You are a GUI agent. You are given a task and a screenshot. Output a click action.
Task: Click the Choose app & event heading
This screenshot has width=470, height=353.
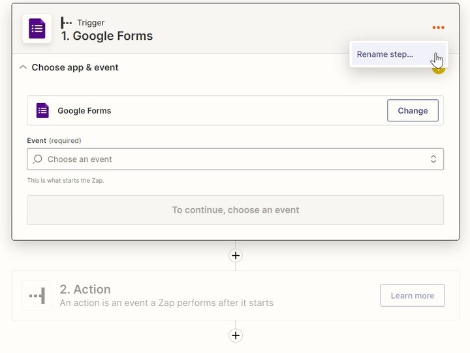[x=75, y=67]
